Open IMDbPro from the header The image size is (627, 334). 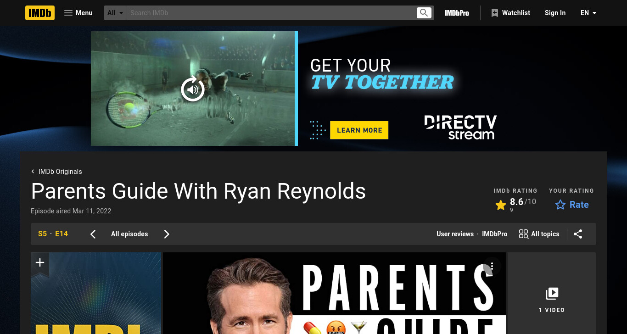[457, 13]
